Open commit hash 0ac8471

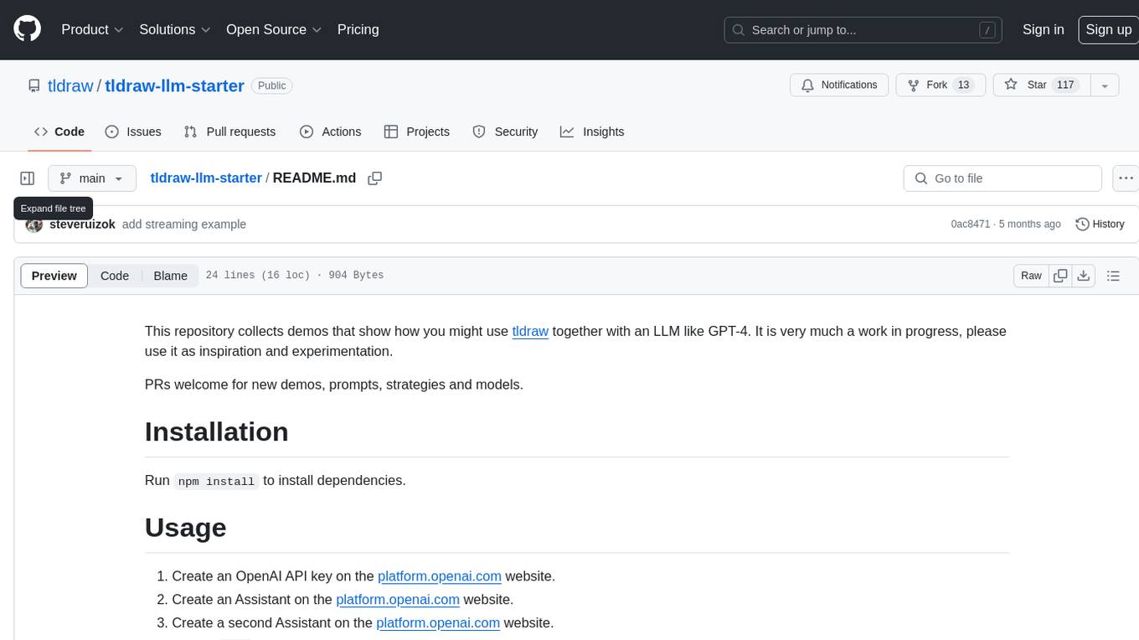[971, 225]
